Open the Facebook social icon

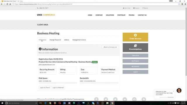pos(96,99)
